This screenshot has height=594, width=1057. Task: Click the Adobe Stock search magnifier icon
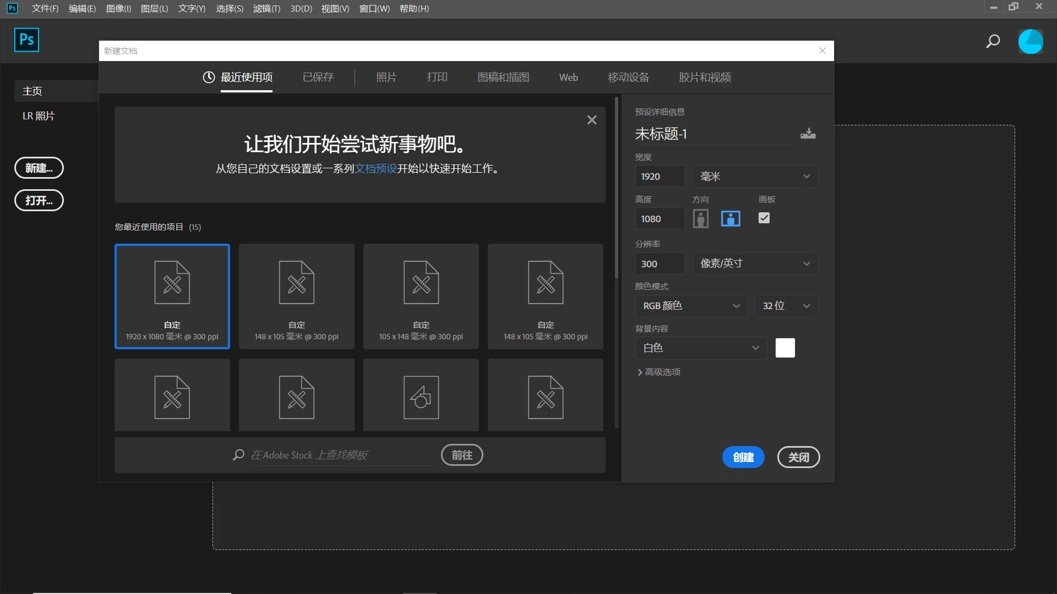(238, 455)
